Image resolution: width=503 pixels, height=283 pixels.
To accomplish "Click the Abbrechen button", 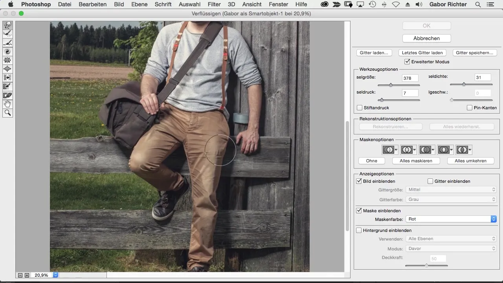I will [x=426, y=38].
